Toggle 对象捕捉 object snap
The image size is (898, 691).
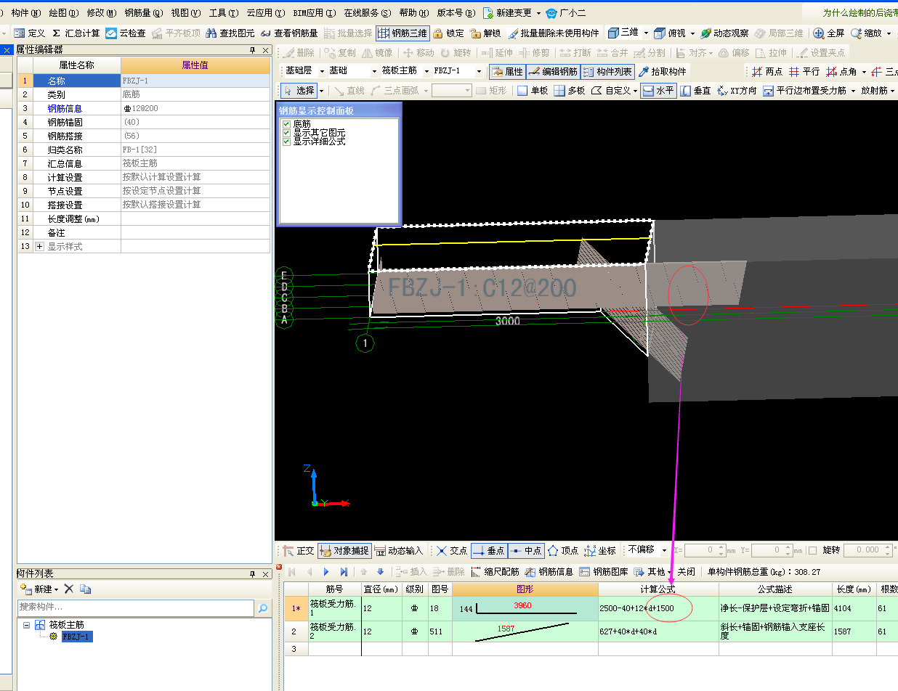click(x=345, y=551)
